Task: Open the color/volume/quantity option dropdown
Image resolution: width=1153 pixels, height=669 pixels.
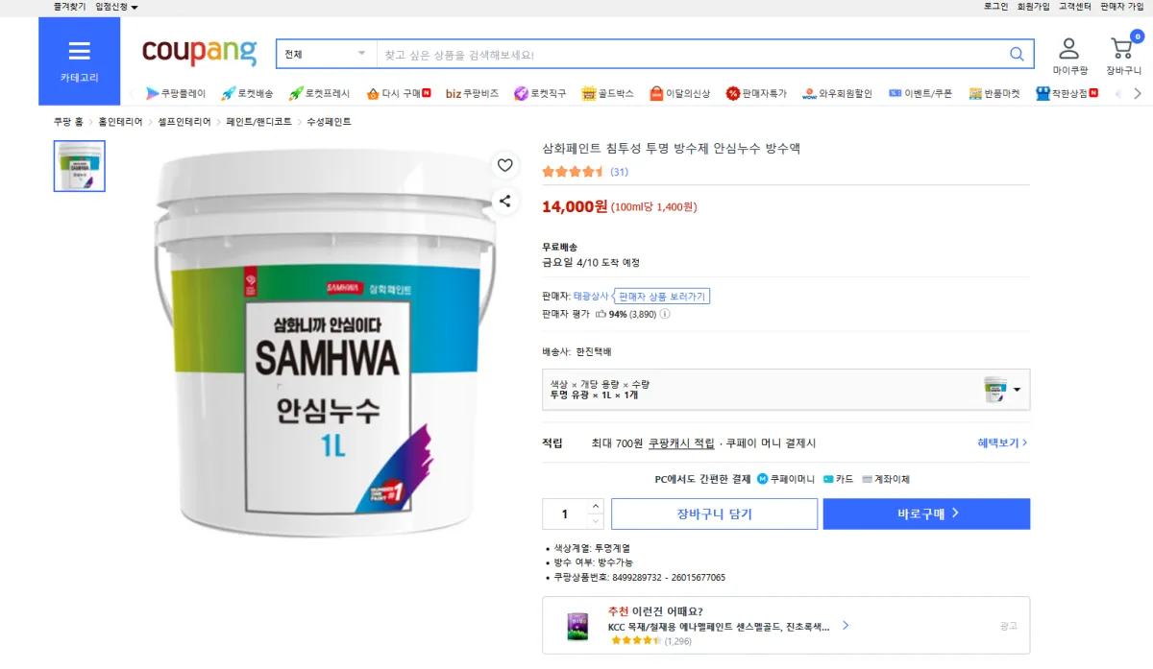Action: 1017,390
